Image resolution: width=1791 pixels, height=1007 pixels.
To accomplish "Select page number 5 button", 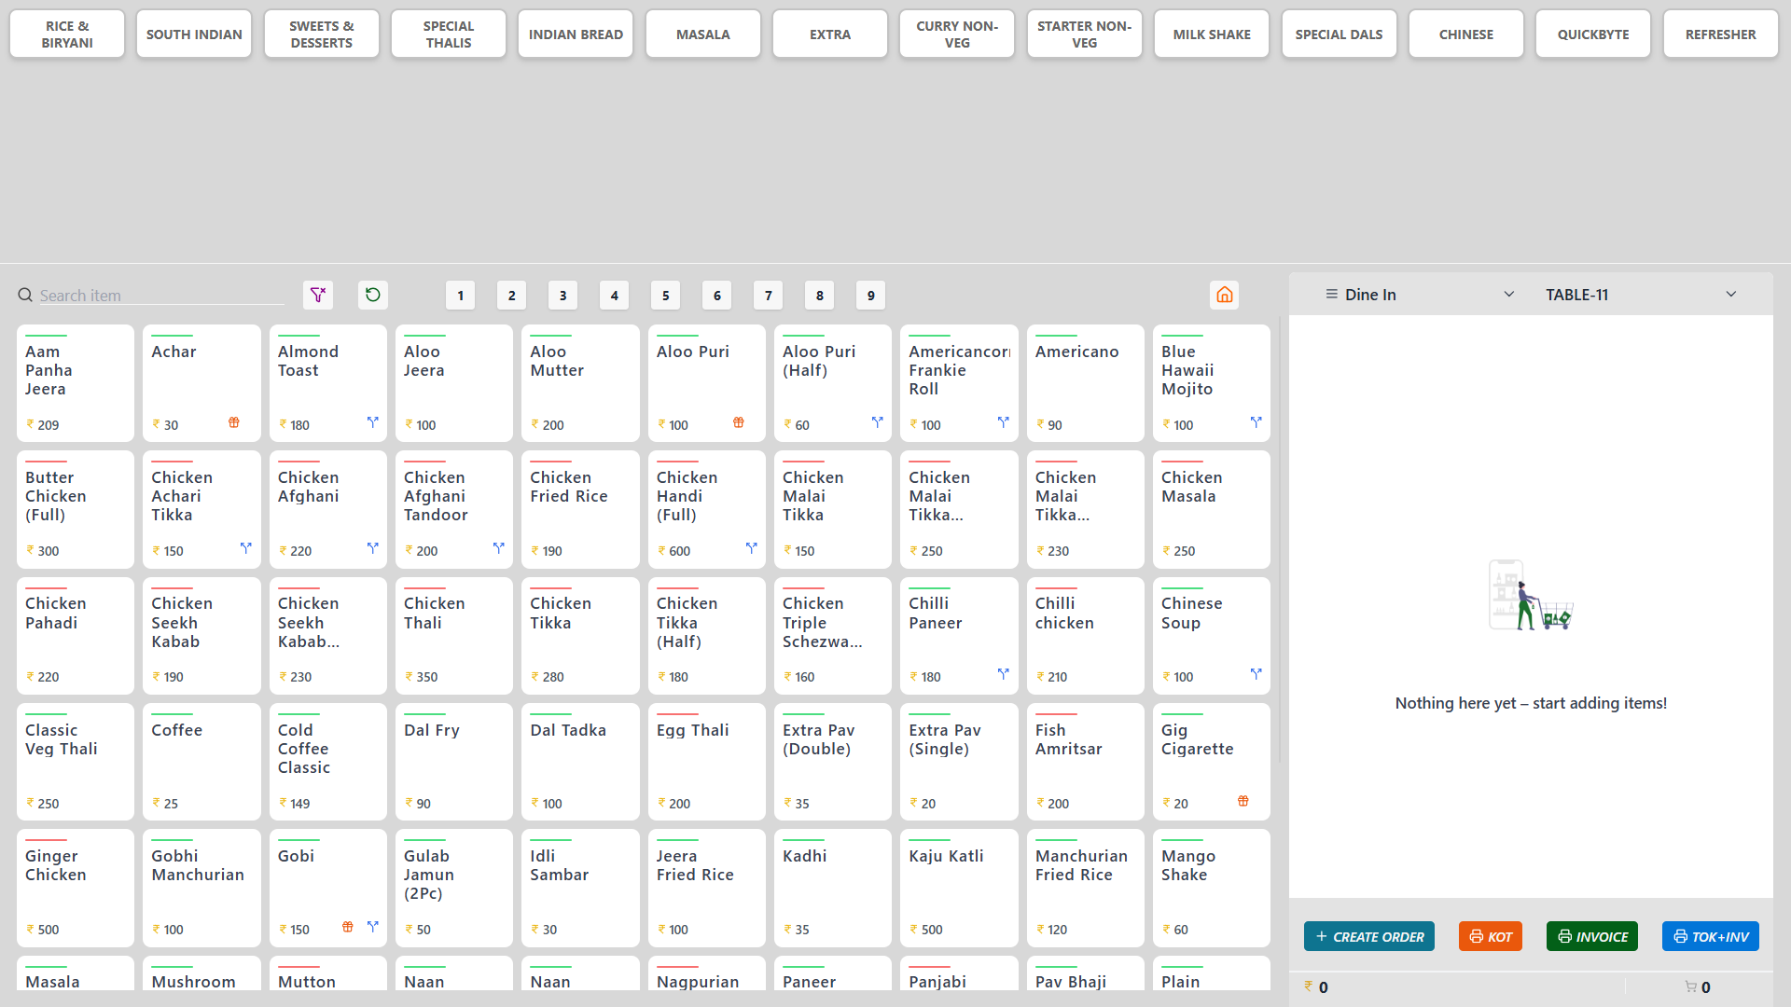I will pos(666,296).
